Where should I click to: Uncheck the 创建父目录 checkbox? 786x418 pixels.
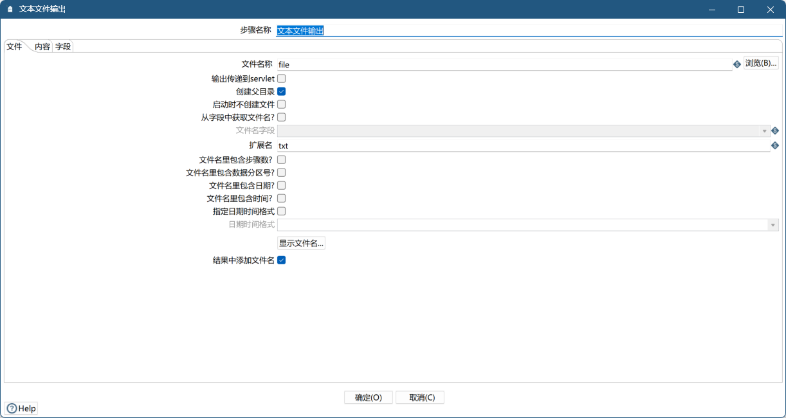click(281, 91)
